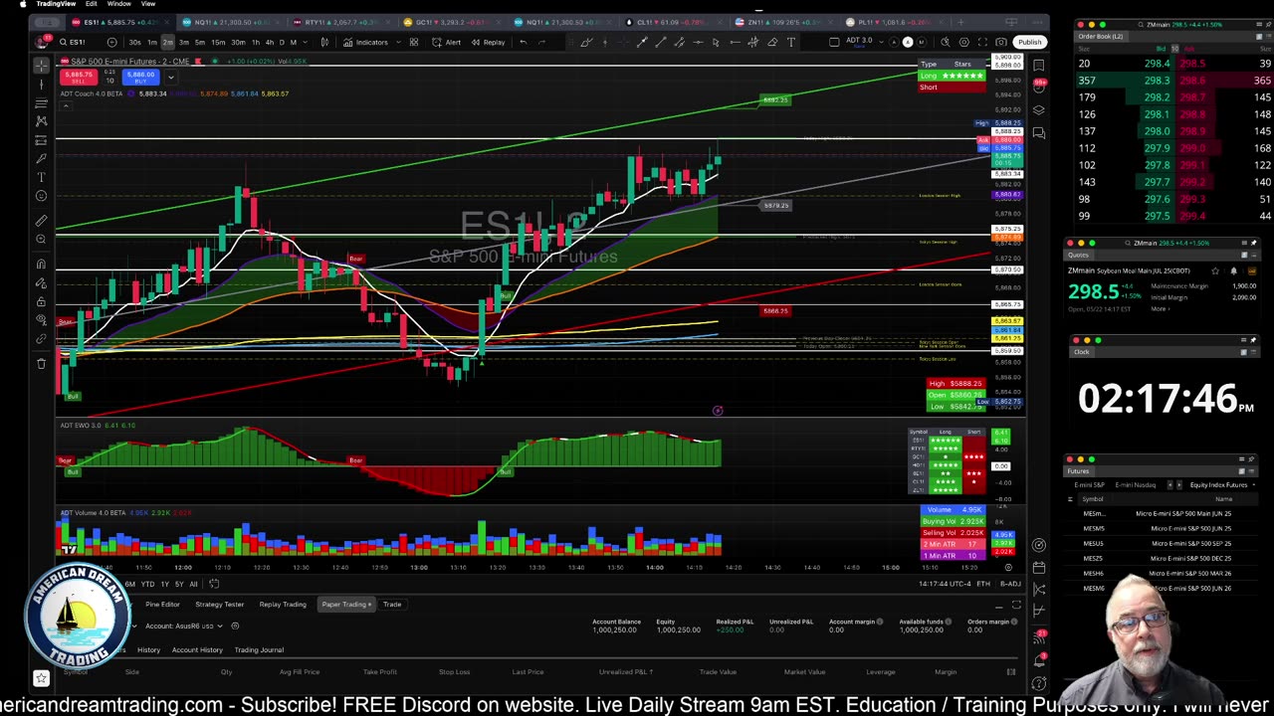This screenshot has height=716, width=1274.
Task: Select the measure ruler tool
Action: point(41,220)
